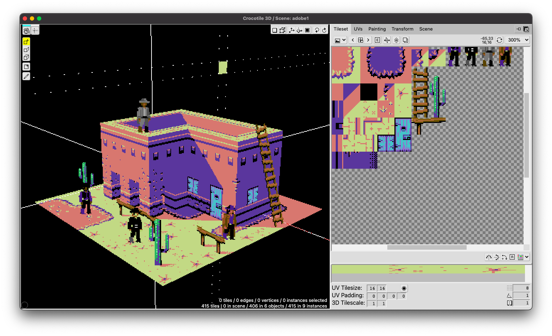Click the dotted grid size field showing 8
Viewport: 552px width, 336px height.
[521, 288]
